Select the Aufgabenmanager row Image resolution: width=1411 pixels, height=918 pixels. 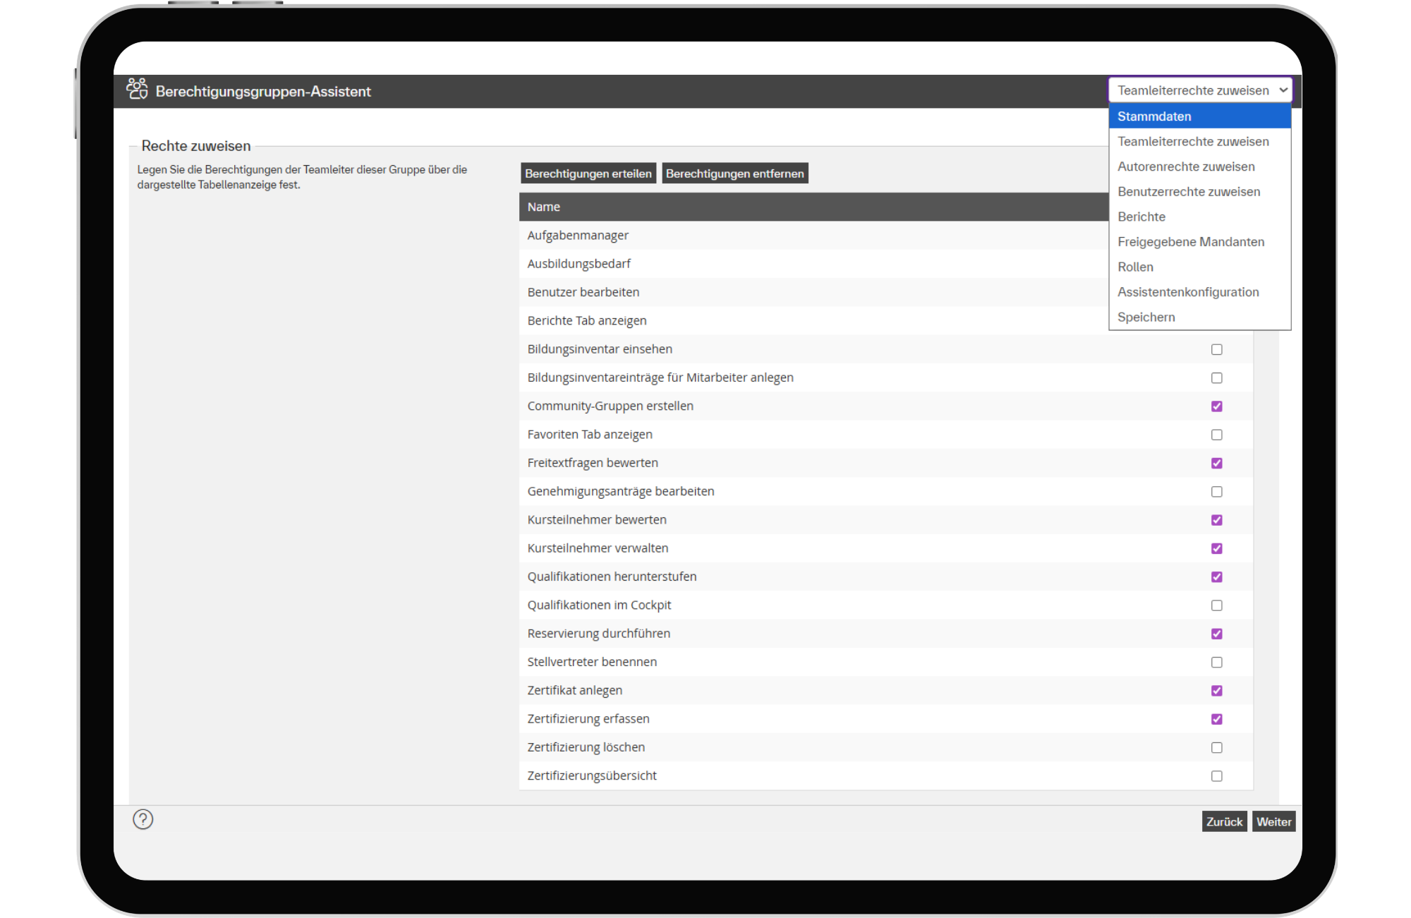(814, 235)
